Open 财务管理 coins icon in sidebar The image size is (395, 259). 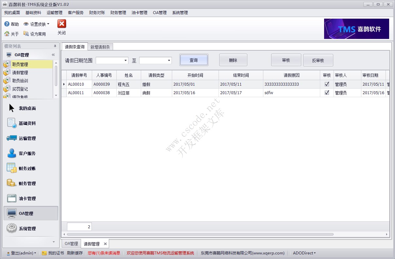click(12, 183)
